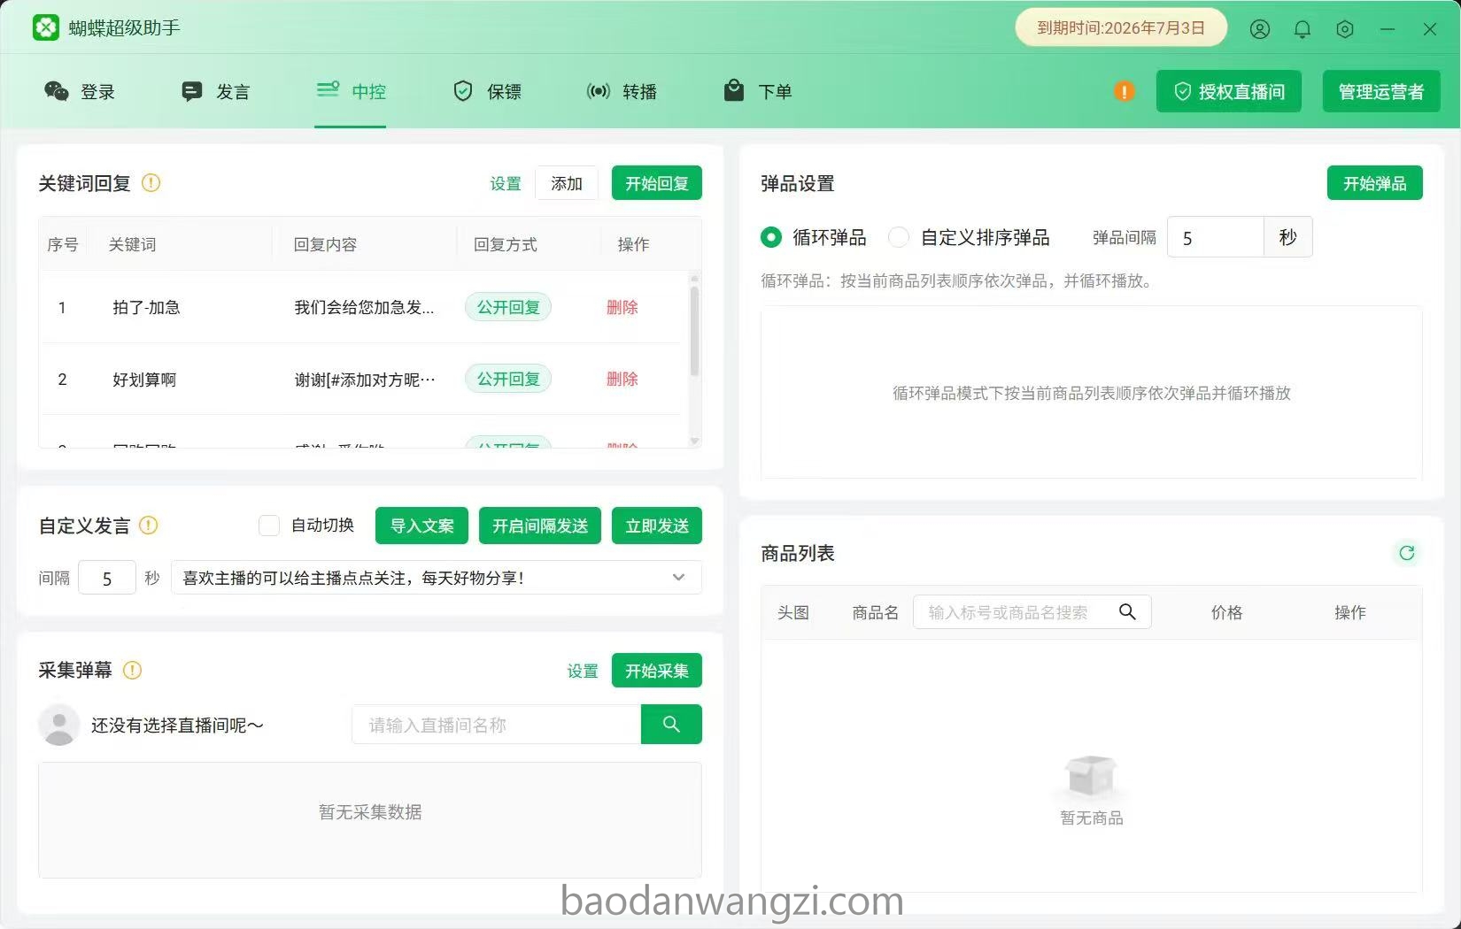Open the hexagon settings icon
1461x929 pixels.
click(1345, 29)
